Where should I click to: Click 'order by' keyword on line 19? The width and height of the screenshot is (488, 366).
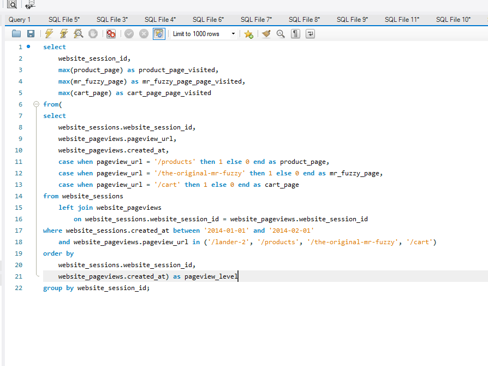click(x=58, y=253)
